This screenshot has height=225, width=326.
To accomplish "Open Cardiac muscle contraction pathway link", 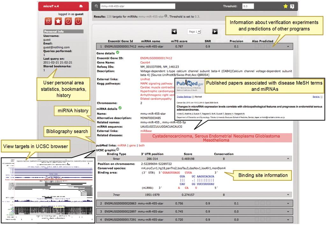I will [x=157, y=87].
